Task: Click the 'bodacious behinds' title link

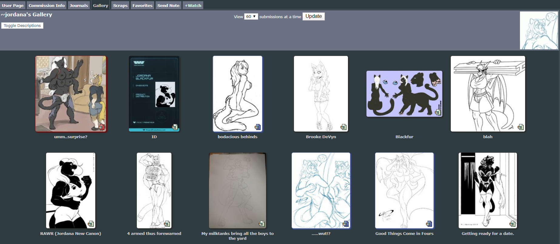Action: 238,137
